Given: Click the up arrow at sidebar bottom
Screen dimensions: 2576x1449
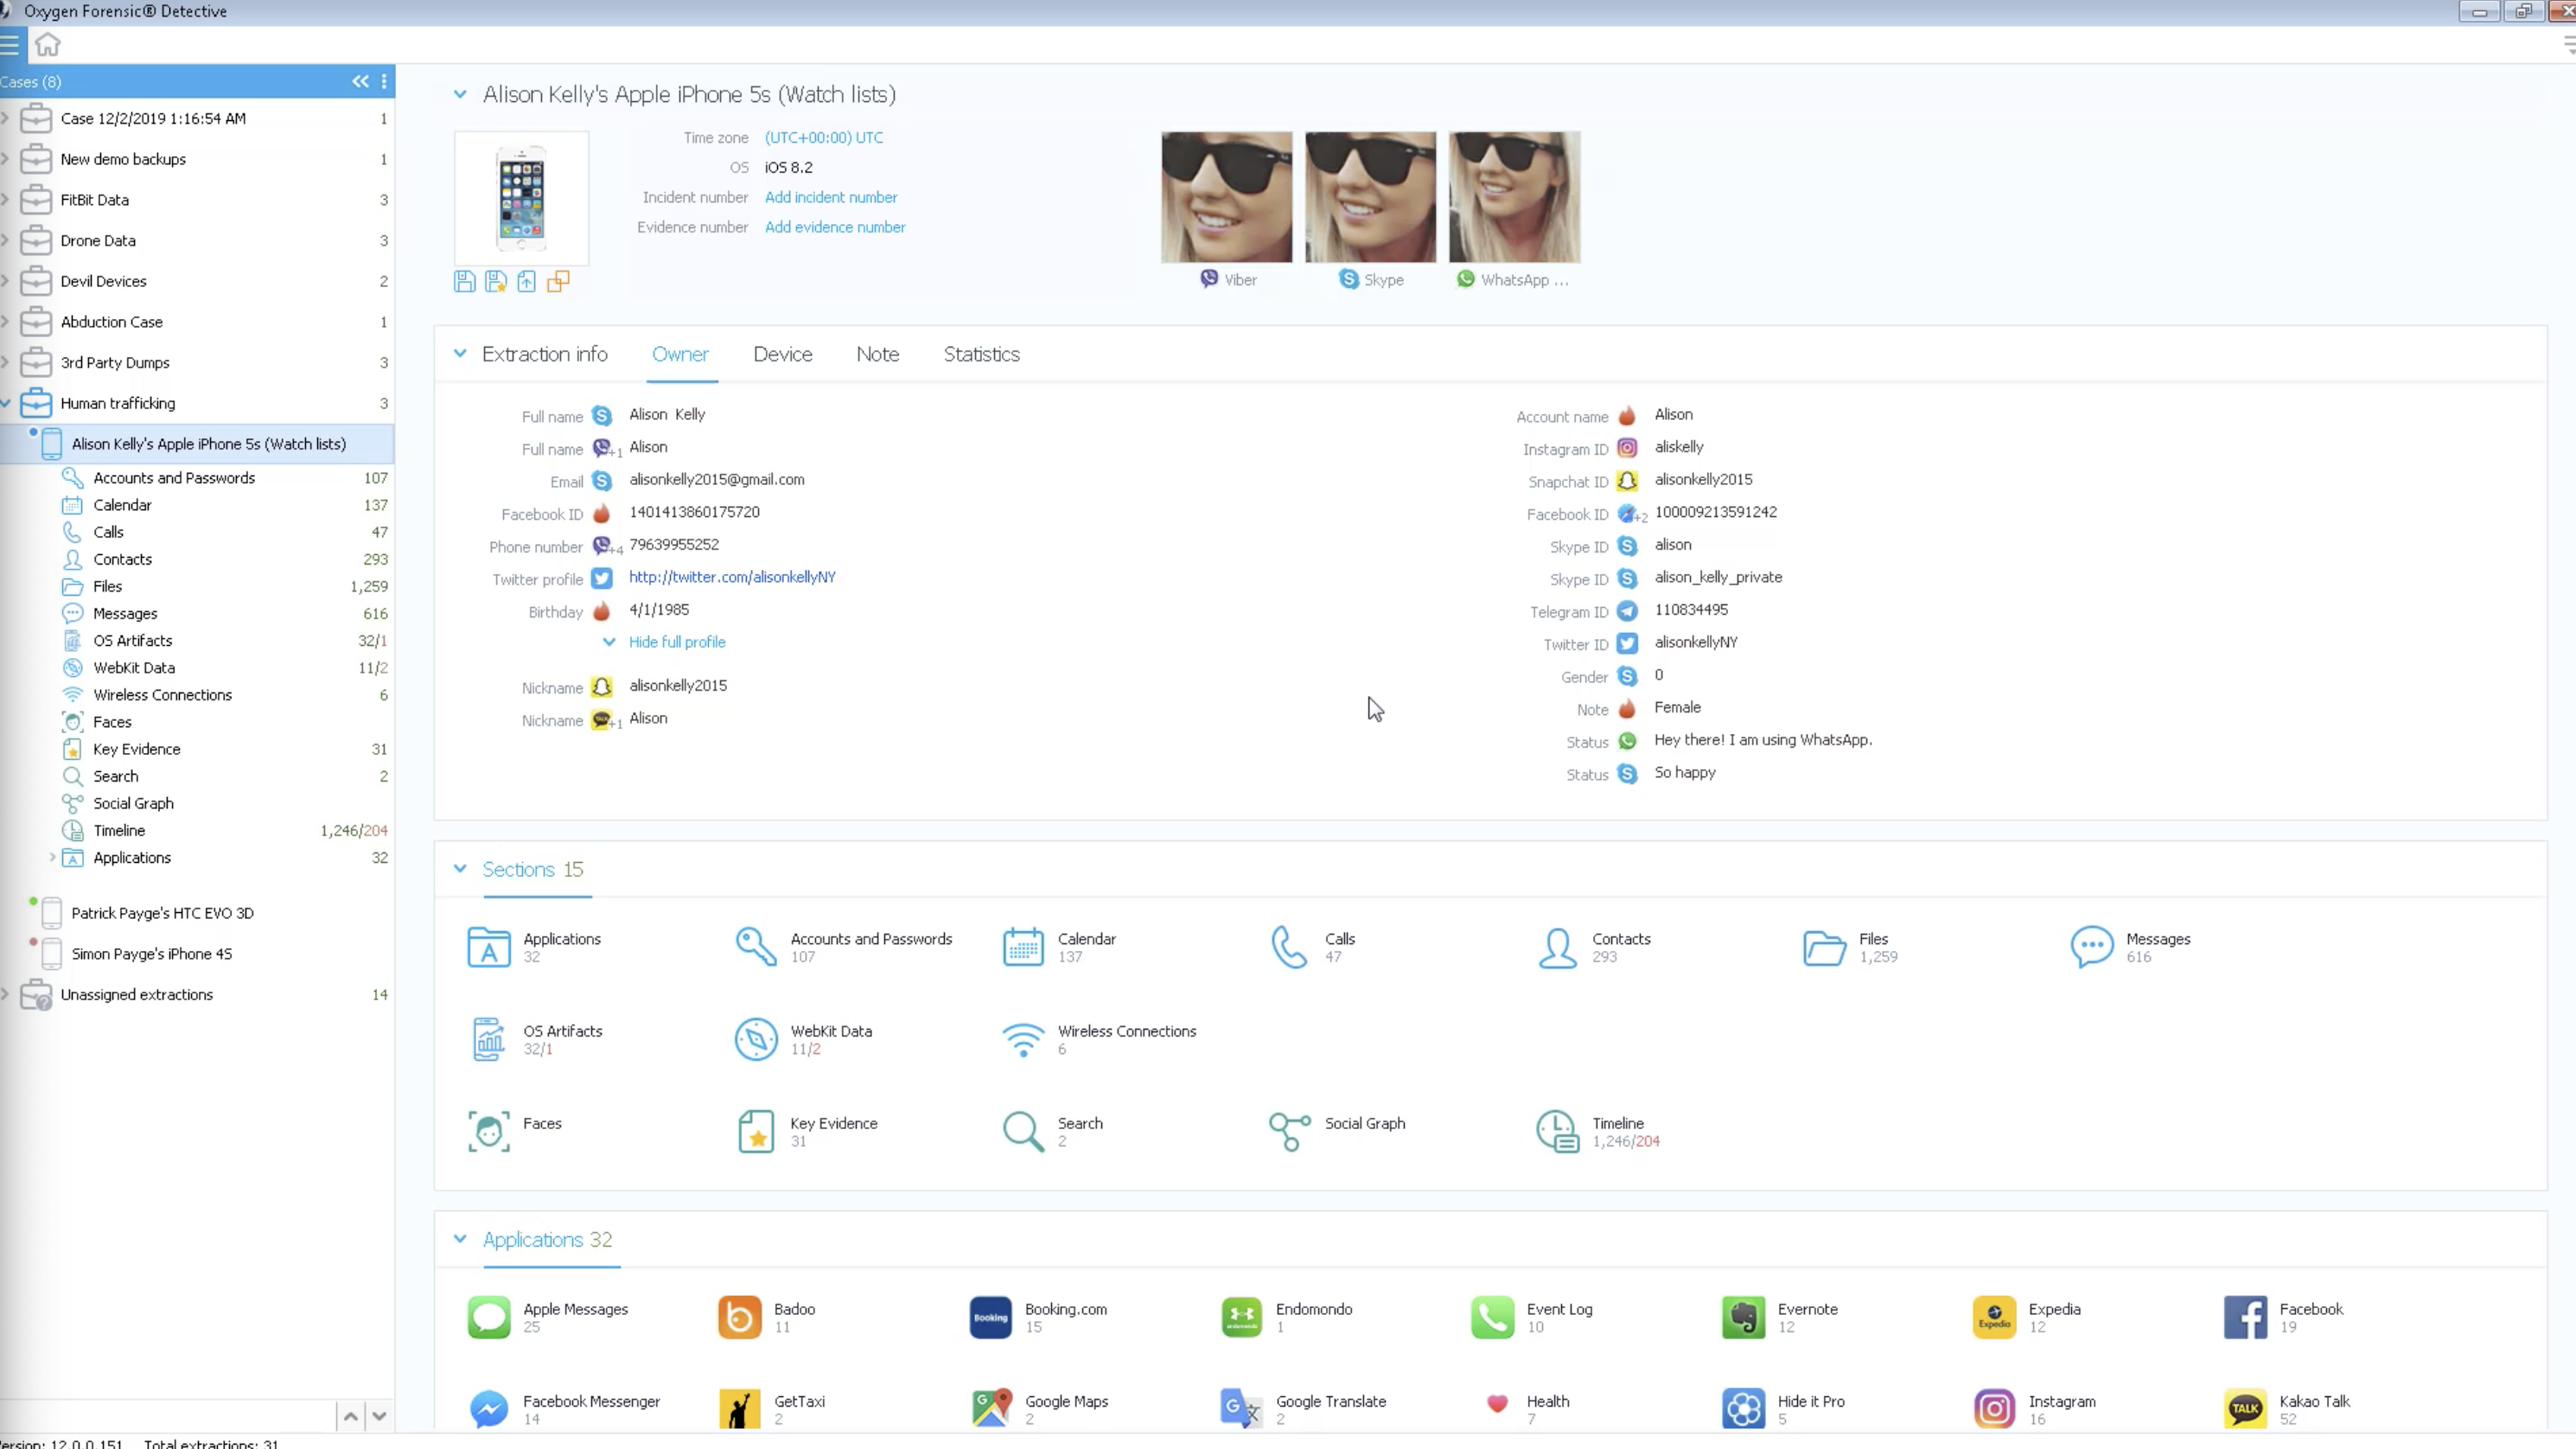Looking at the screenshot, I should (350, 1415).
